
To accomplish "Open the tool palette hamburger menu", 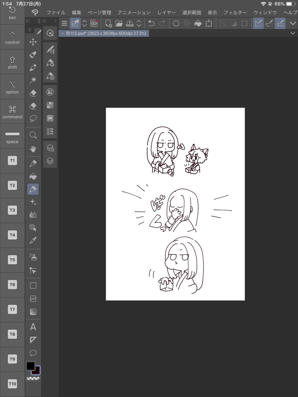I will coord(30,30).
